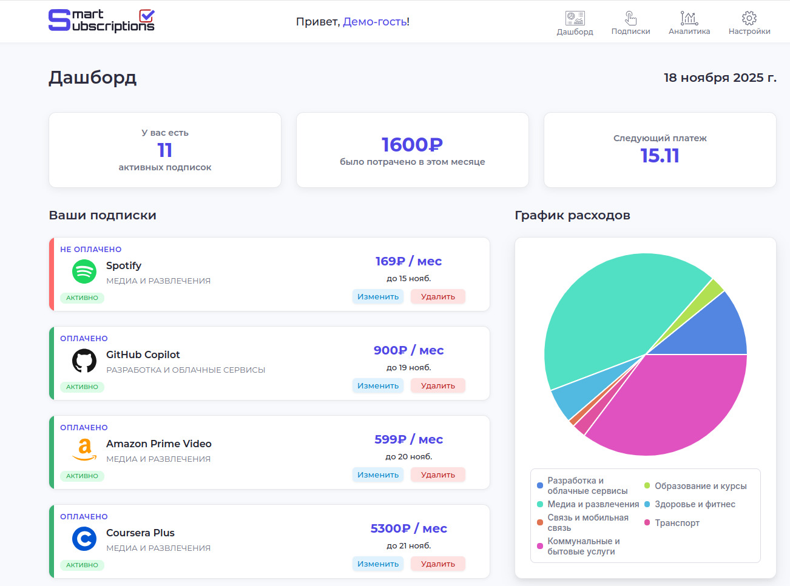This screenshot has height=586, width=790.
Task: Click Удалить on the Coursera Plus card
Action: pyautogui.click(x=437, y=563)
